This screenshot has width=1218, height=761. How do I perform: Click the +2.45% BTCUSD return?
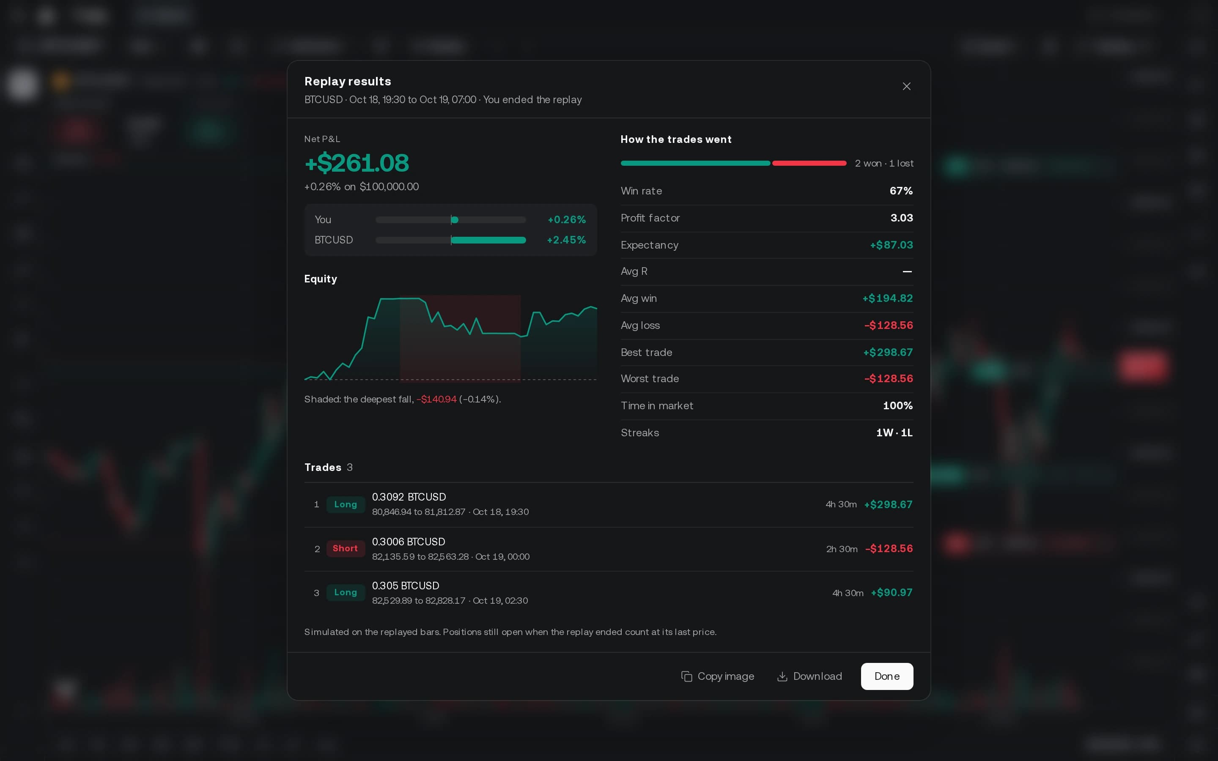coord(566,240)
